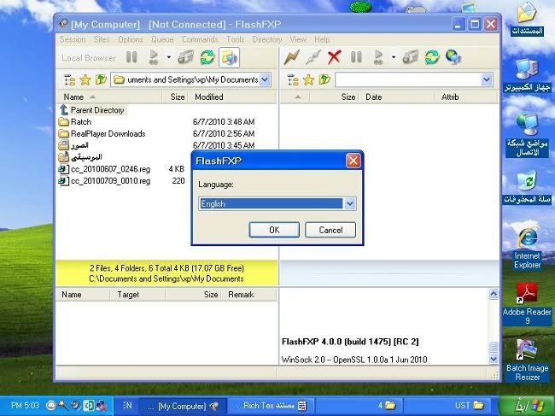This screenshot has height=416, width=555.
Task: Toggle the local browser switch icon
Action: click(229, 57)
